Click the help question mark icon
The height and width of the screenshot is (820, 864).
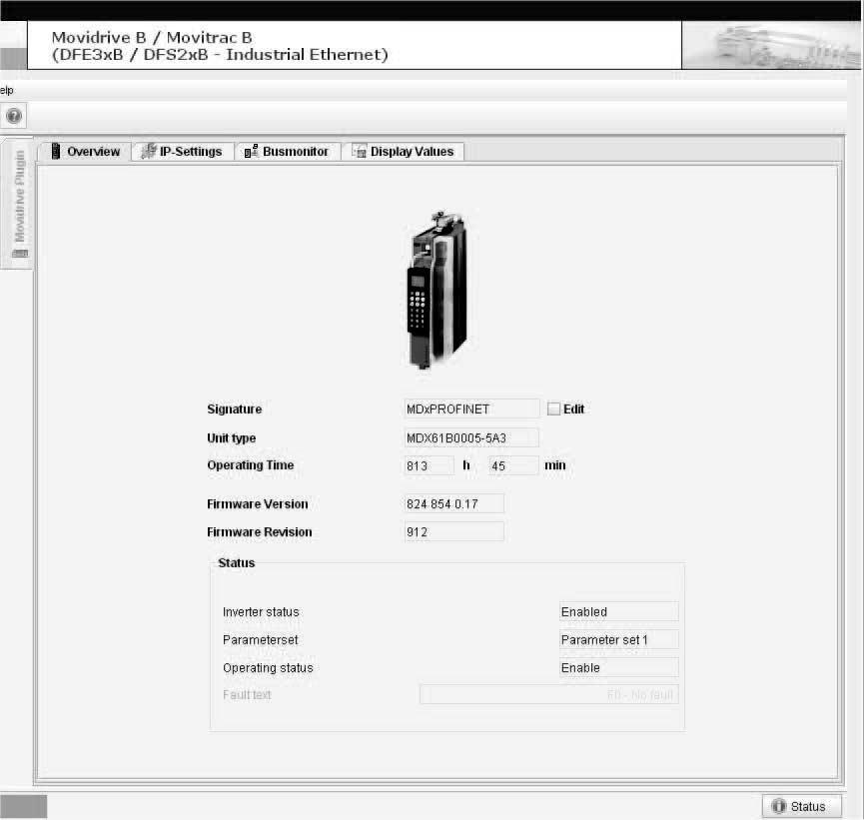point(14,116)
